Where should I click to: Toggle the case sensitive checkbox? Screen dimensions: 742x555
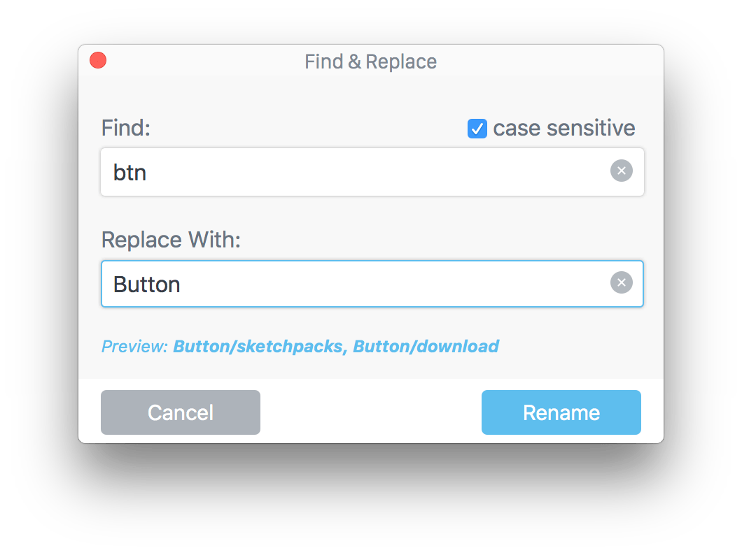coord(477,129)
